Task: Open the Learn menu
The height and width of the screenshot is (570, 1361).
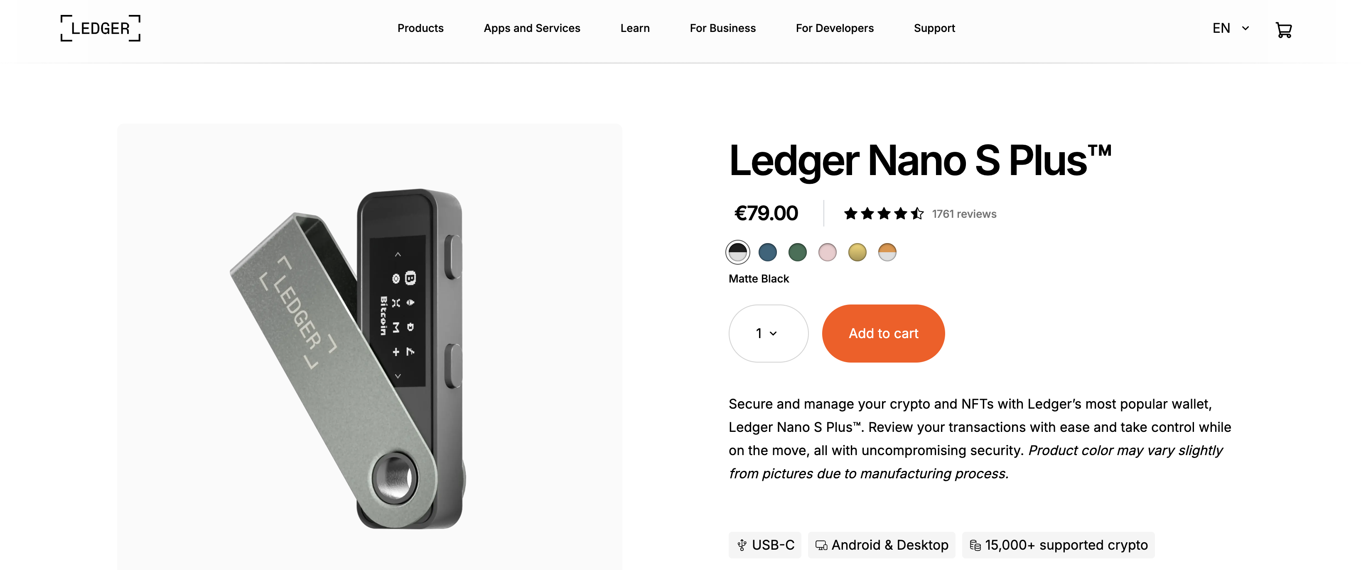Action: click(x=634, y=29)
